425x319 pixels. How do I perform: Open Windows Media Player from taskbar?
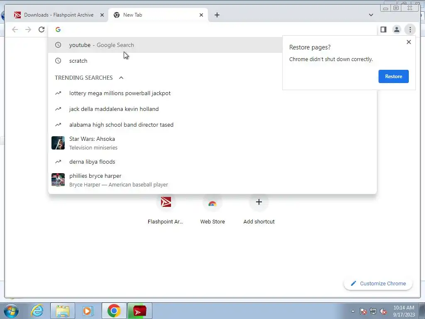pyautogui.click(x=88, y=311)
